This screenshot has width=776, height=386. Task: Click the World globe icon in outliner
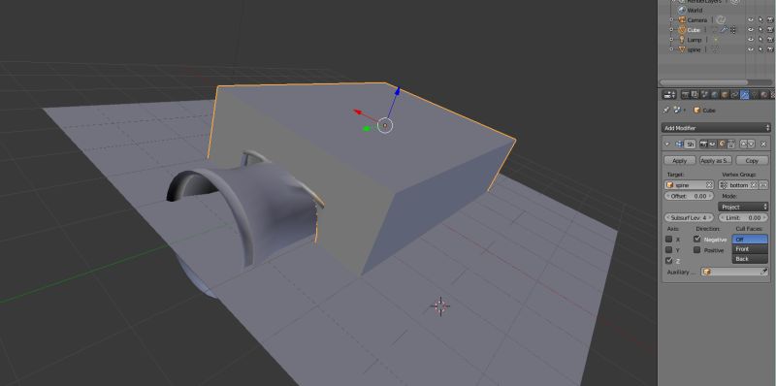(682, 11)
